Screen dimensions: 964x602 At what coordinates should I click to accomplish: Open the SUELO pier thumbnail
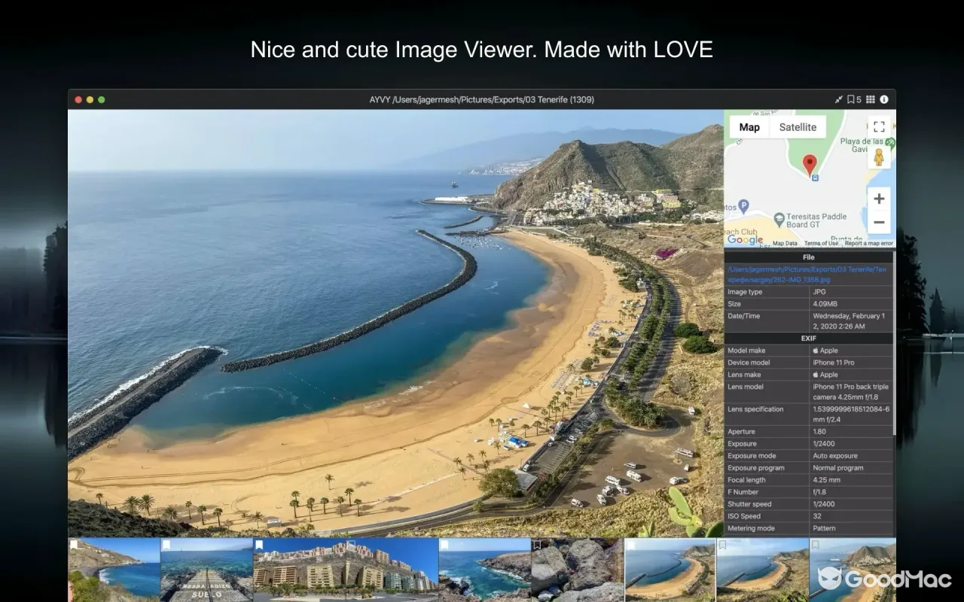coord(206,570)
